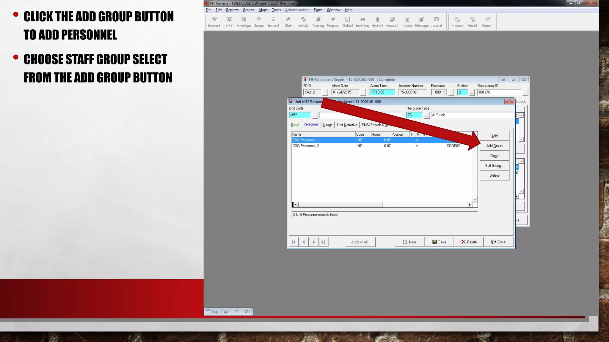
Task: Open the Form menu
Action: [x=318, y=10]
